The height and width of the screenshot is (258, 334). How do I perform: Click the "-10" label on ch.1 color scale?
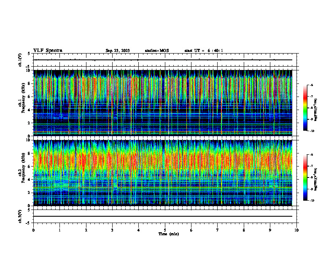coord(312,131)
